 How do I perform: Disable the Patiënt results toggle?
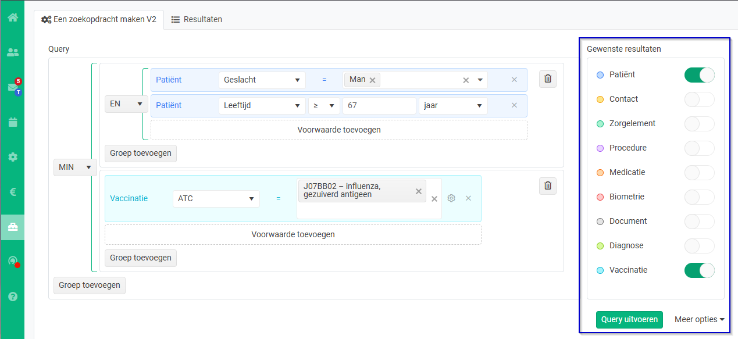[x=699, y=75]
